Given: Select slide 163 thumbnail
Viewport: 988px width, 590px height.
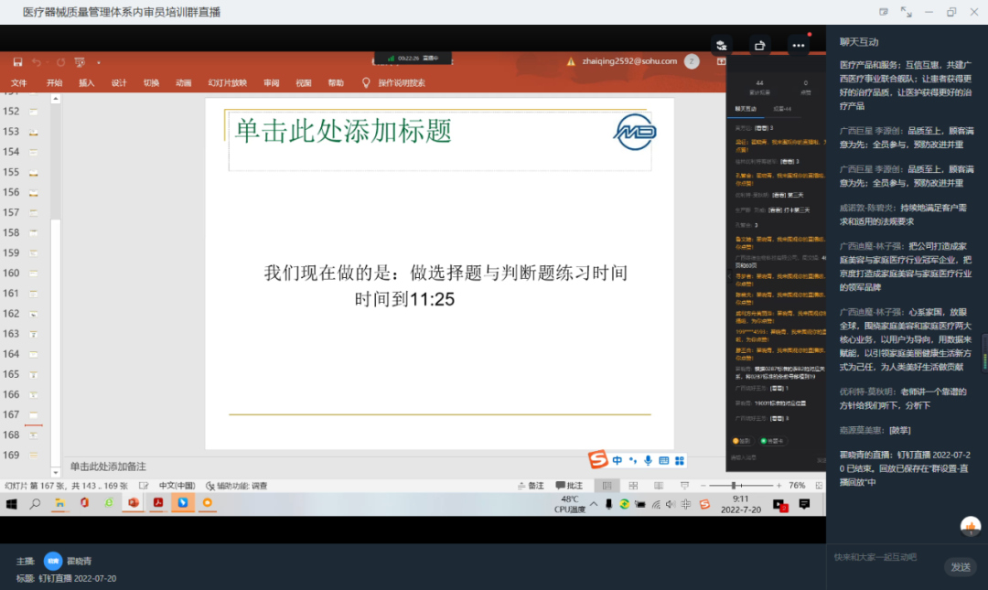Looking at the screenshot, I should pos(34,334).
